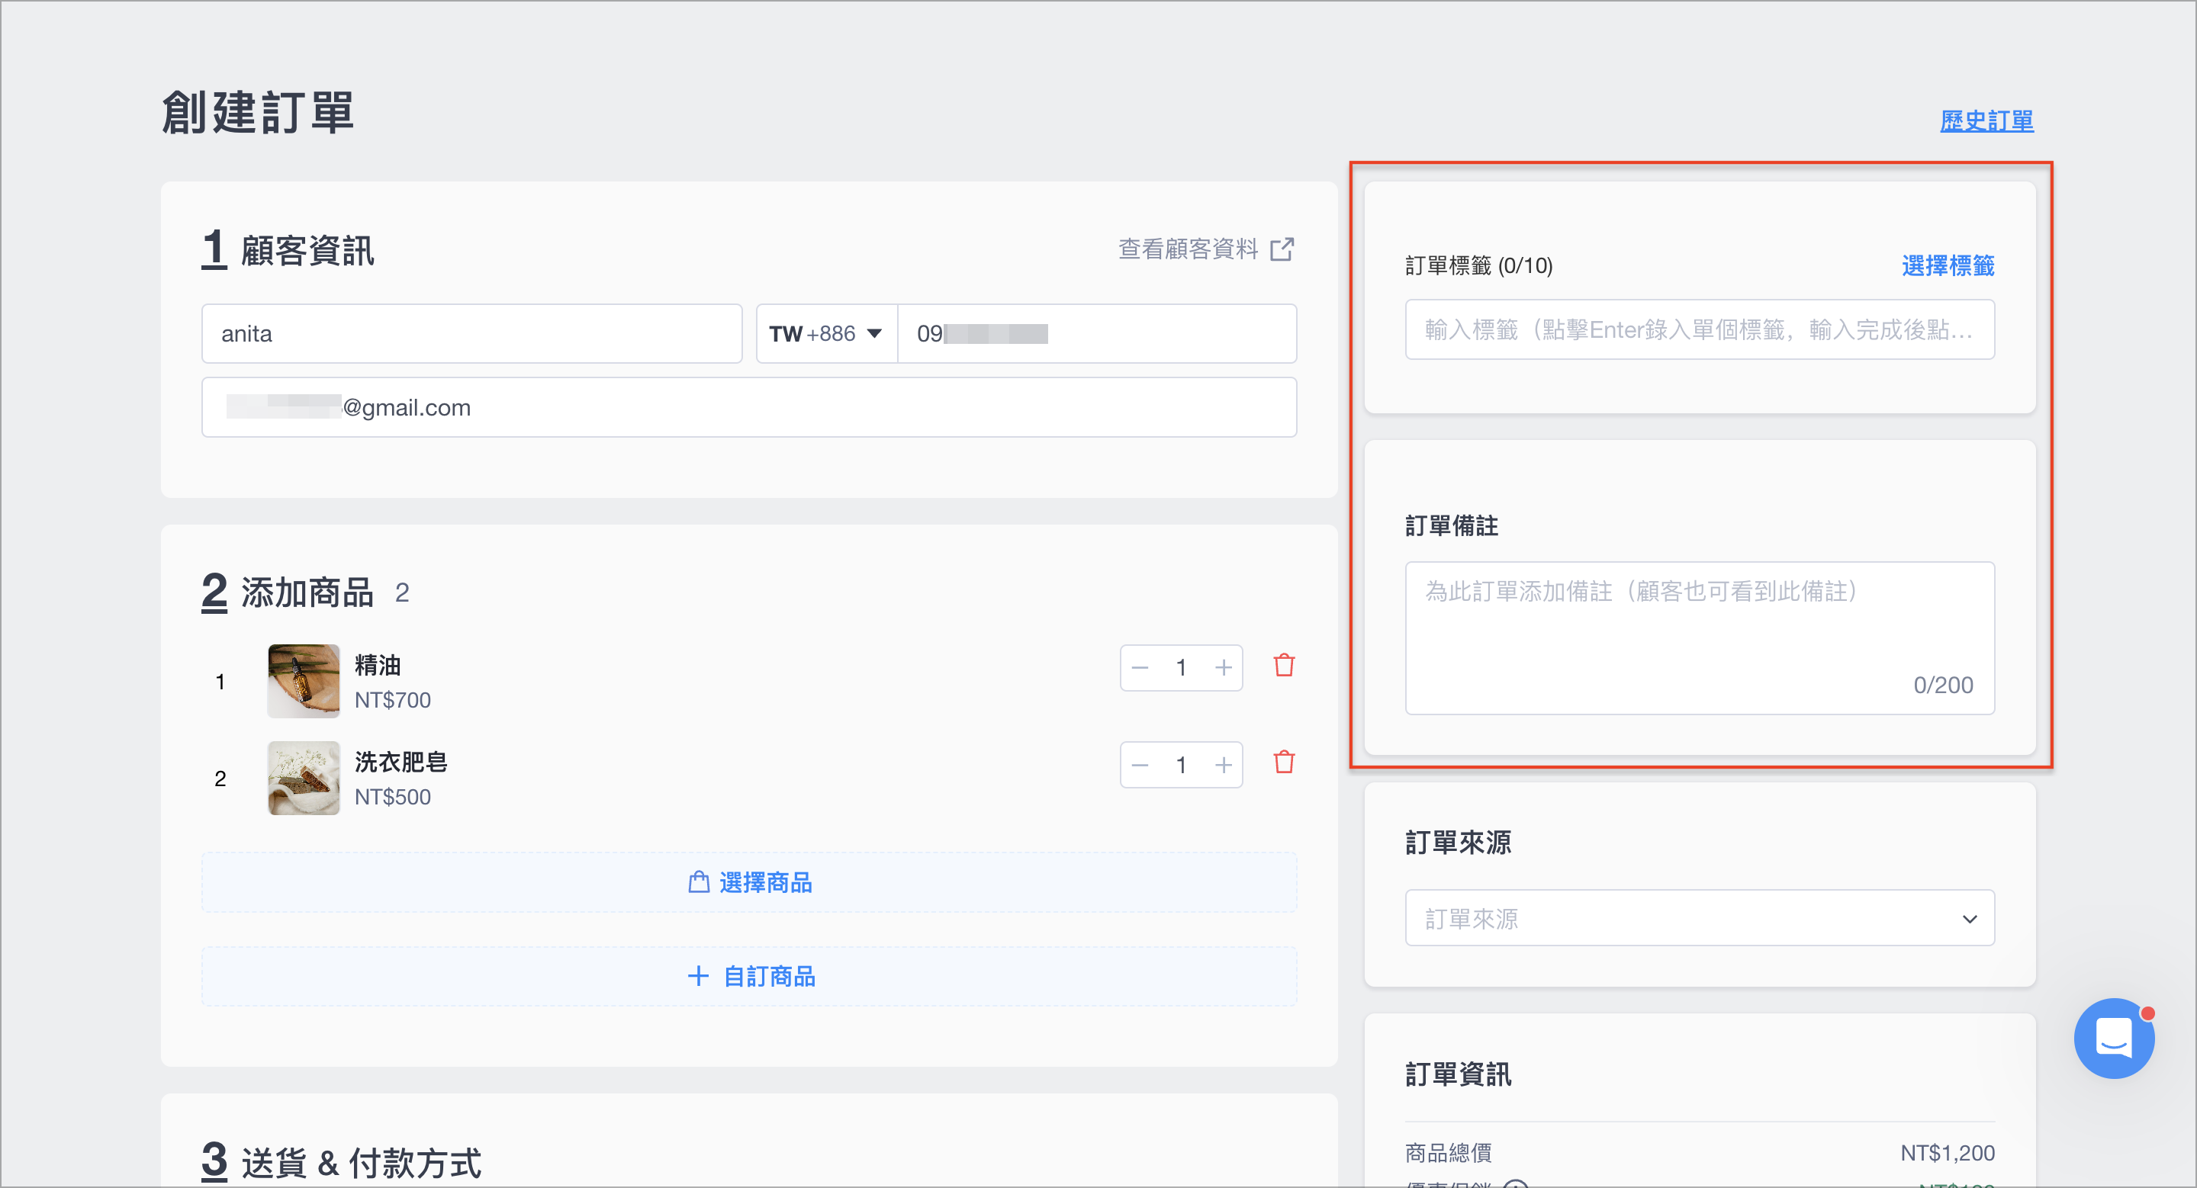The width and height of the screenshot is (2197, 1188).
Task: Click the 洗衣肥皂 quantity value field
Action: [1181, 766]
